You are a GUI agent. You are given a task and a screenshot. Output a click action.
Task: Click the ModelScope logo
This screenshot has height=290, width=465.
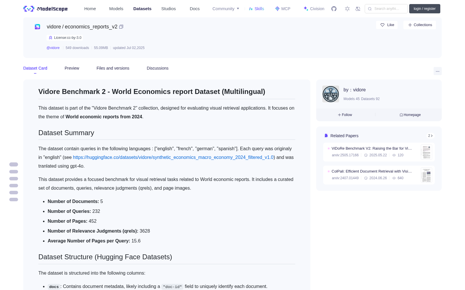click(x=46, y=9)
